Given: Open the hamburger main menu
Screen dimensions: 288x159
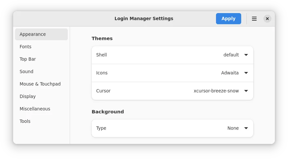Looking at the screenshot, I should (x=254, y=19).
